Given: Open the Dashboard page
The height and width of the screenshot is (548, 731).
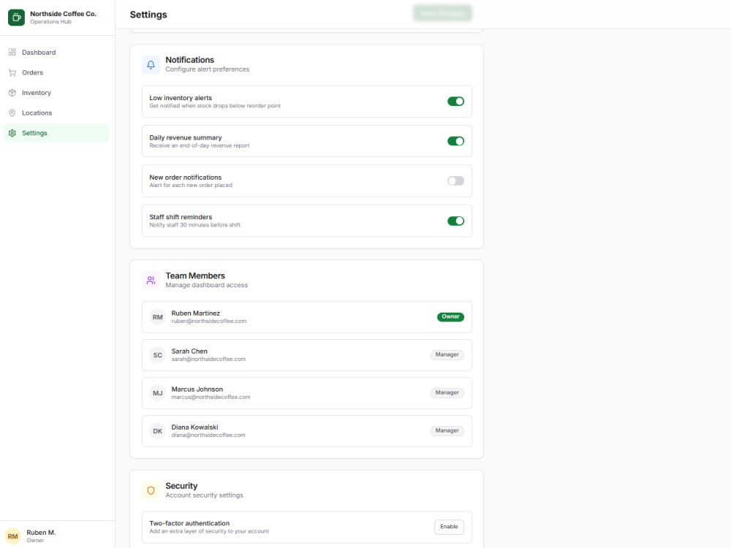Looking at the screenshot, I should pyautogui.click(x=56, y=52).
